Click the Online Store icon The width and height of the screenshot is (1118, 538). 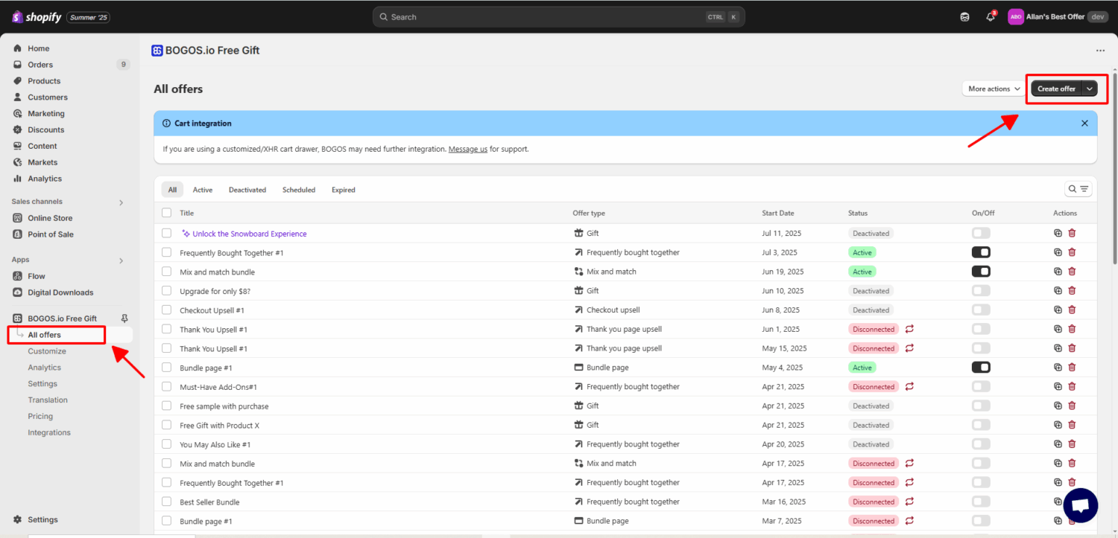point(18,218)
